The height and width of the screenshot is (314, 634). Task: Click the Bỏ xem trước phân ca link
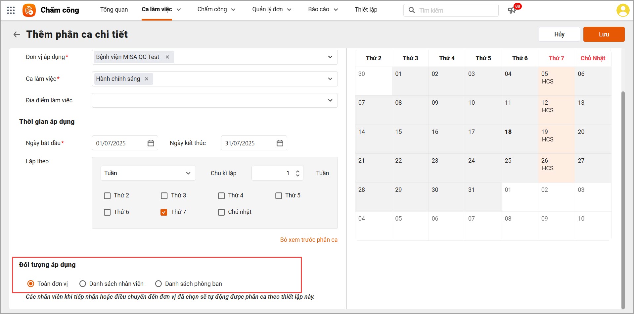(309, 240)
